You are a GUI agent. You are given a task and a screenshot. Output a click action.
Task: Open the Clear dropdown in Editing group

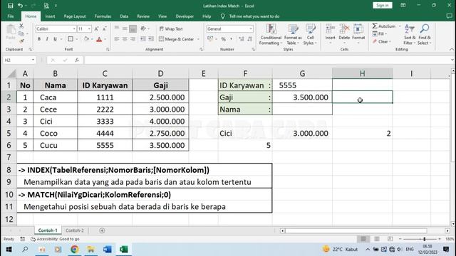point(382,41)
